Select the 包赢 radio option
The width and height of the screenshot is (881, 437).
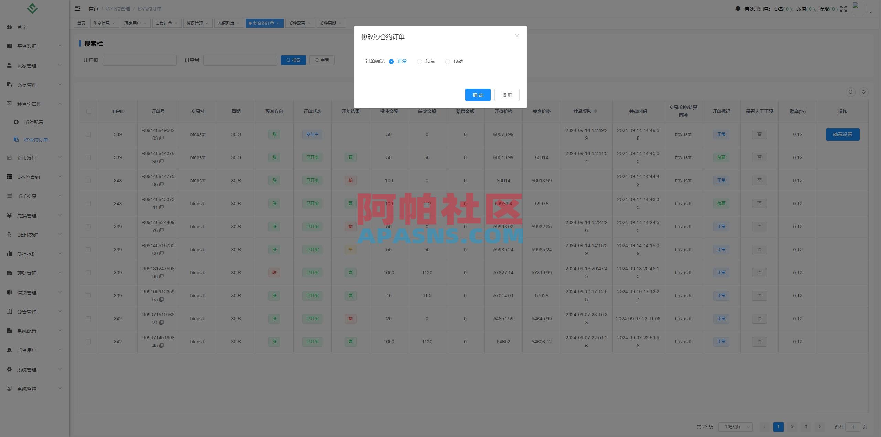[420, 62]
